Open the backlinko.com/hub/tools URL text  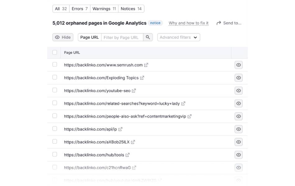coord(94,155)
